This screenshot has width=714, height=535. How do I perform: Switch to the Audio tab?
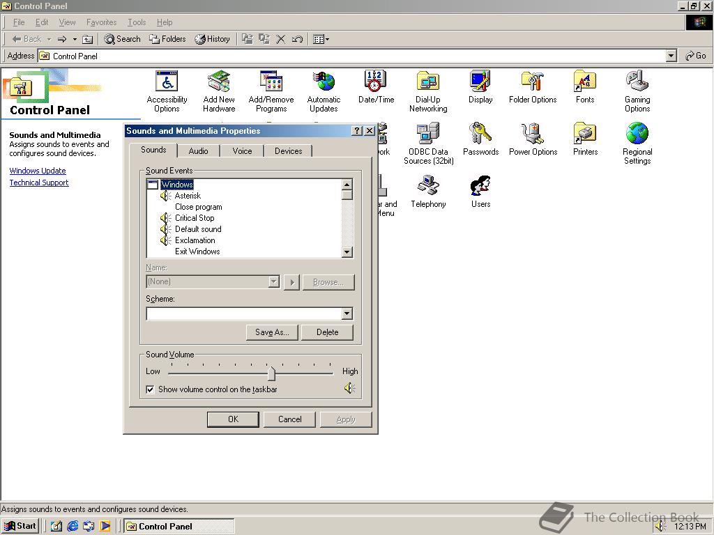click(x=198, y=151)
